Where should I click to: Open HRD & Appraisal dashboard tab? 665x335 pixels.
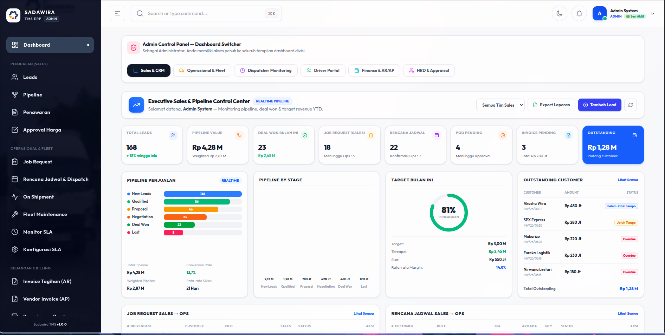429,71
